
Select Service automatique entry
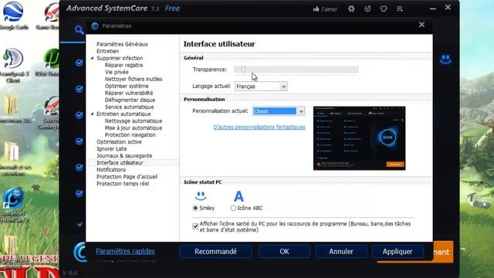129,107
